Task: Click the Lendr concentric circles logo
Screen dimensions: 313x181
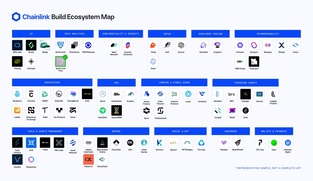Action: coord(188,94)
